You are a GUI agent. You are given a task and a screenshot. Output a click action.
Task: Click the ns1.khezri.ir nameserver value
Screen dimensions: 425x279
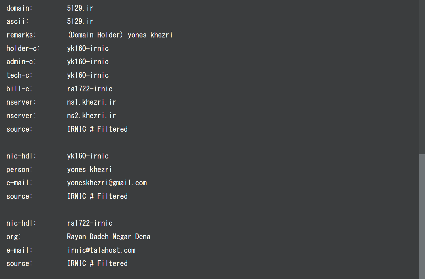click(x=91, y=102)
